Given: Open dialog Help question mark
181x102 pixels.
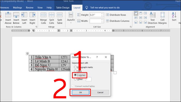Looking at the screenshot, I should click(97, 57).
